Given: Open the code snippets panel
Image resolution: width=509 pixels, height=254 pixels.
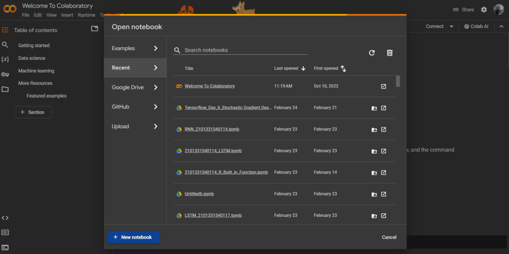Looking at the screenshot, I should 5,218.
